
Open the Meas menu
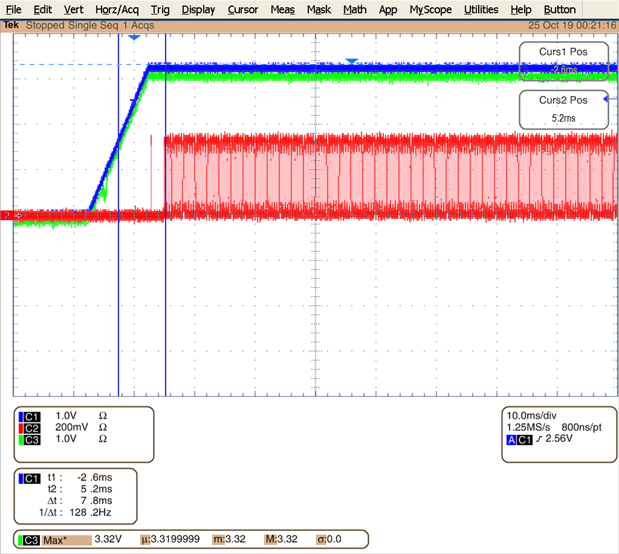click(x=282, y=9)
